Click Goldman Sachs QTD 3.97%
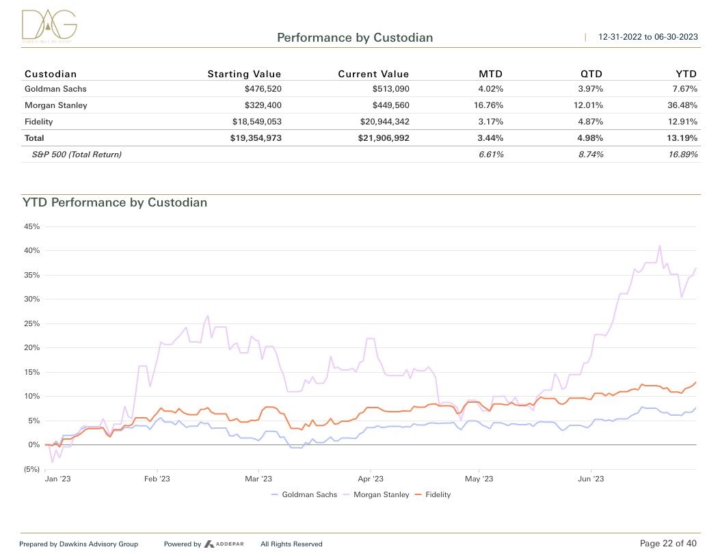This screenshot has height=558, width=722. (591, 89)
